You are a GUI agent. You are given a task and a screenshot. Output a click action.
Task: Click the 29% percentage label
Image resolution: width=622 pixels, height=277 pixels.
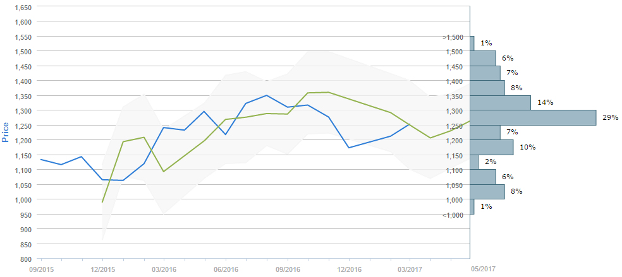click(x=610, y=117)
